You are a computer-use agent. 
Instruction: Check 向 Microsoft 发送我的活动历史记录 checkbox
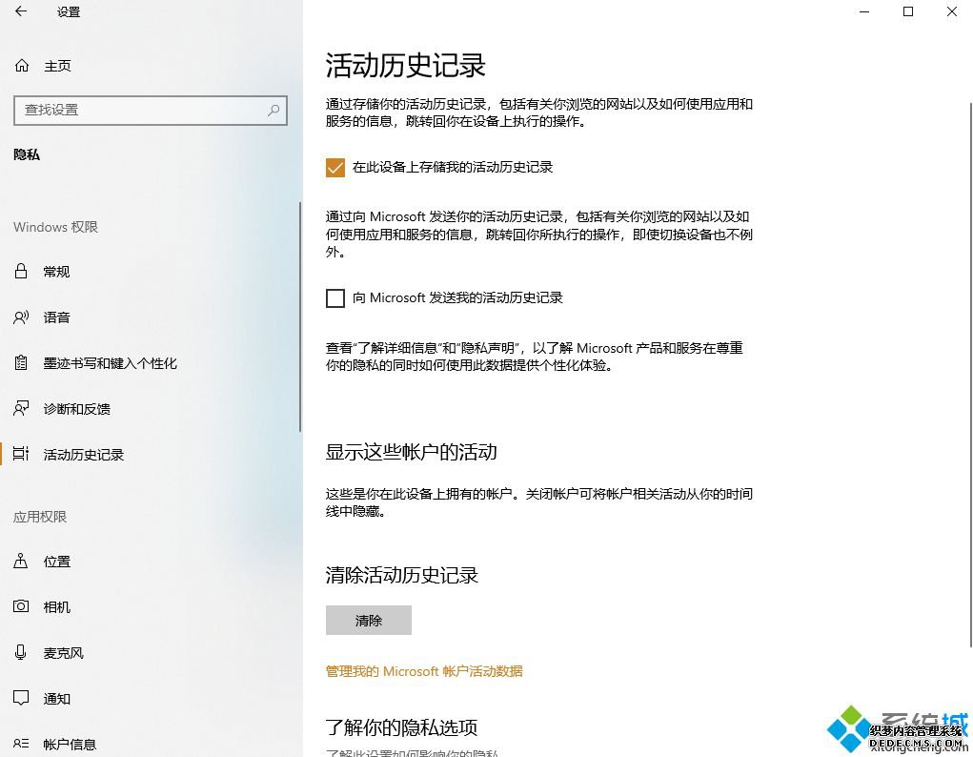click(x=335, y=298)
